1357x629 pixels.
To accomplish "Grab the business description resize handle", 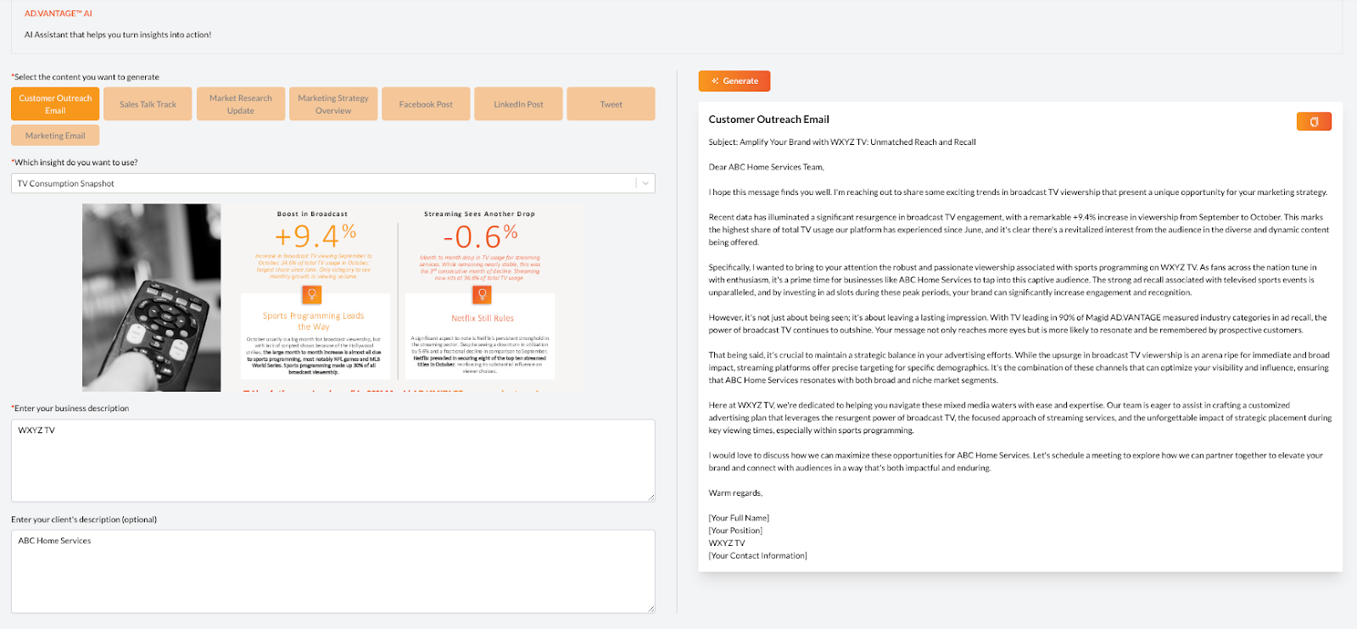I will point(651,497).
